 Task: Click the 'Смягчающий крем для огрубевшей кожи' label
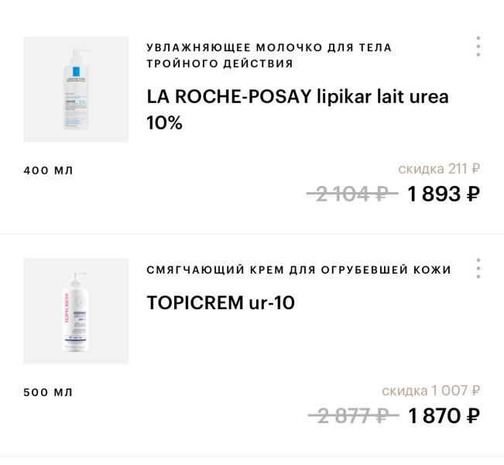coord(298,270)
